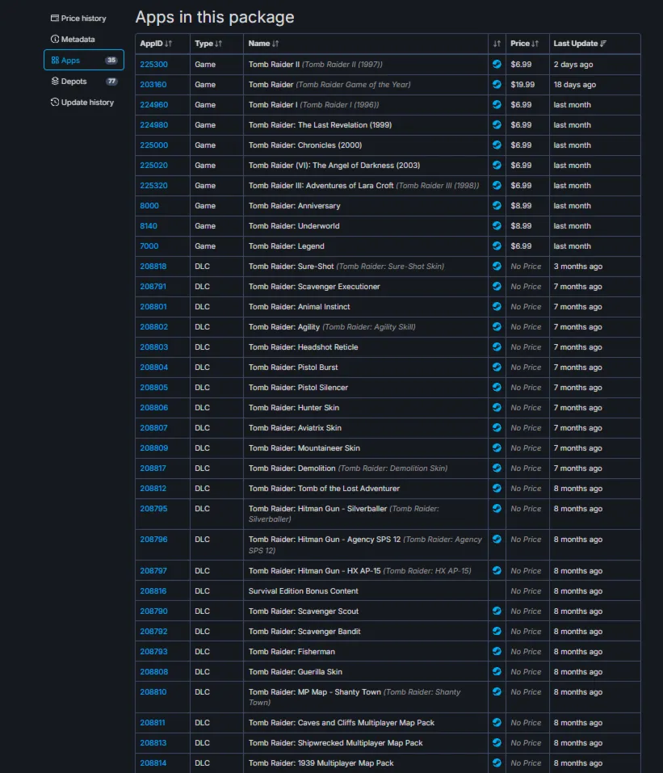Click Steam icon in Tomb Raider: Underworld row
This screenshot has width=663, height=773.
click(x=497, y=226)
